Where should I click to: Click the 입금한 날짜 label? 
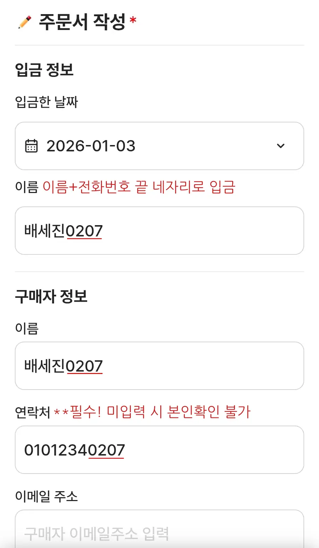(x=46, y=102)
